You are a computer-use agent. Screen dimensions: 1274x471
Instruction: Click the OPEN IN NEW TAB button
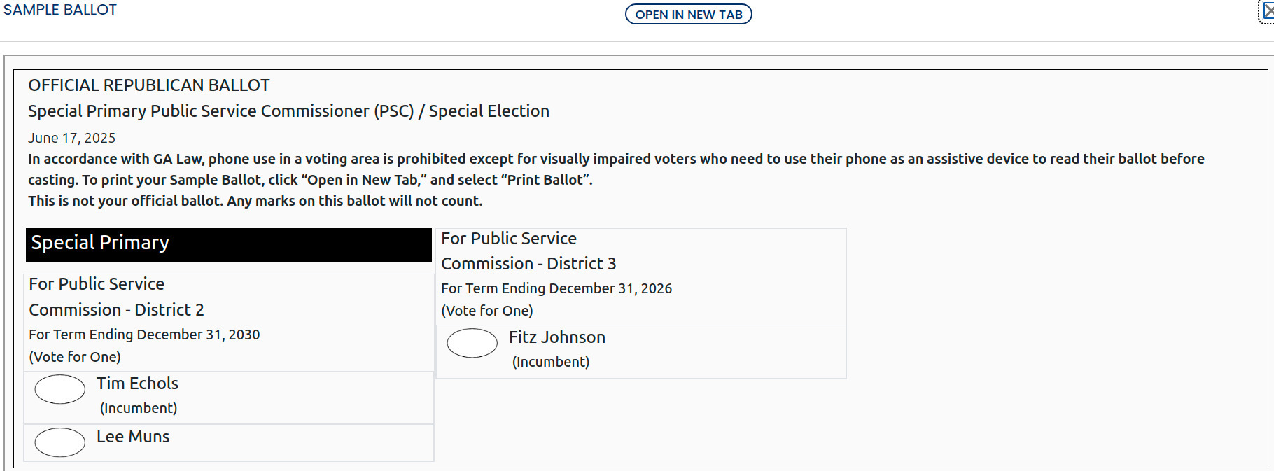(x=688, y=14)
